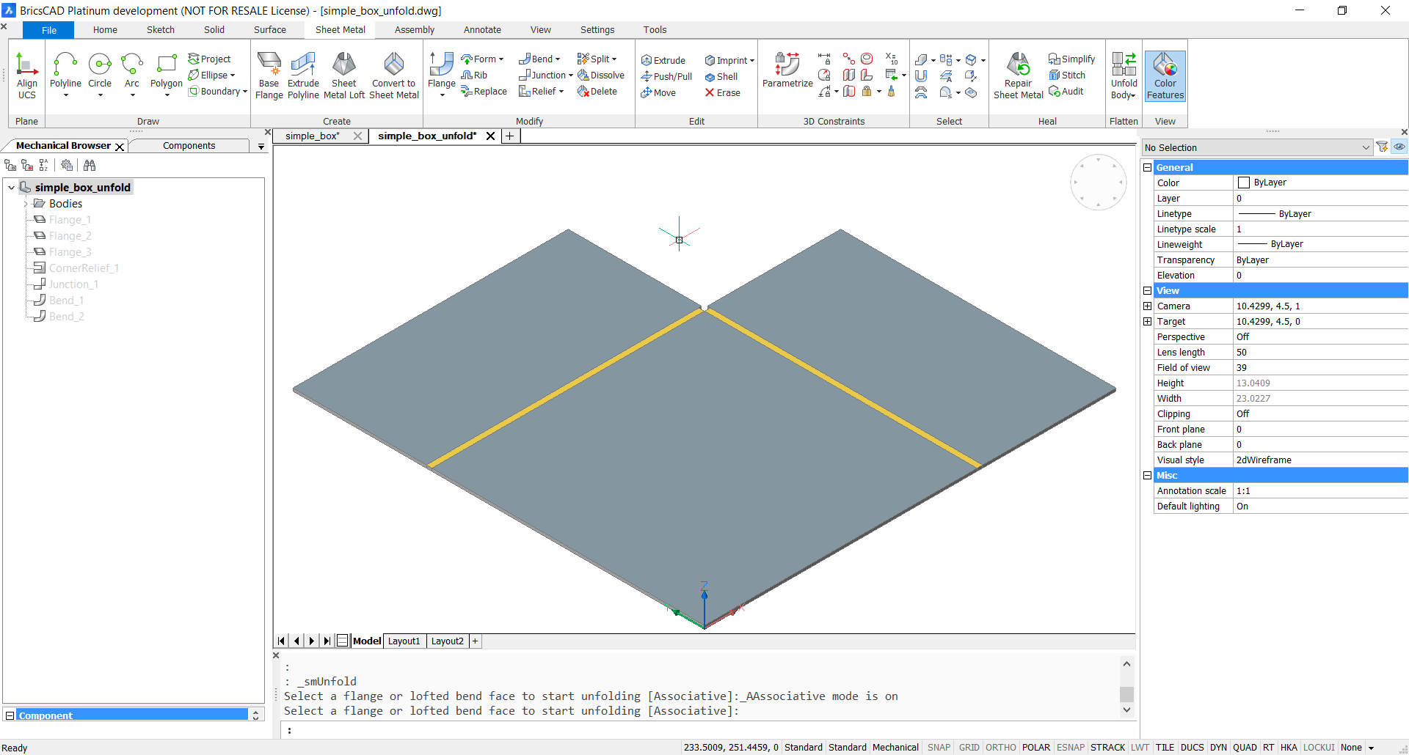Click Convert to Sheet Metal icon

393,75
